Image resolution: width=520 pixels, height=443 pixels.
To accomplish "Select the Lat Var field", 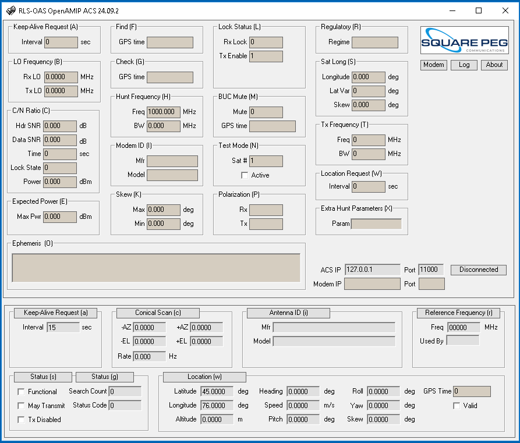I will pyautogui.click(x=369, y=91).
